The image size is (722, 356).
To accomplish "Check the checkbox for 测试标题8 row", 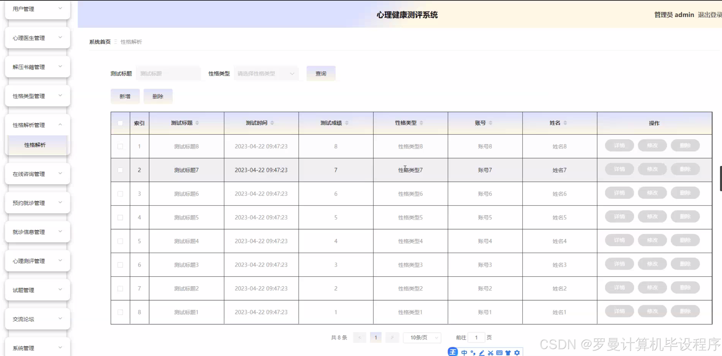I will click(x=120, y=146).
